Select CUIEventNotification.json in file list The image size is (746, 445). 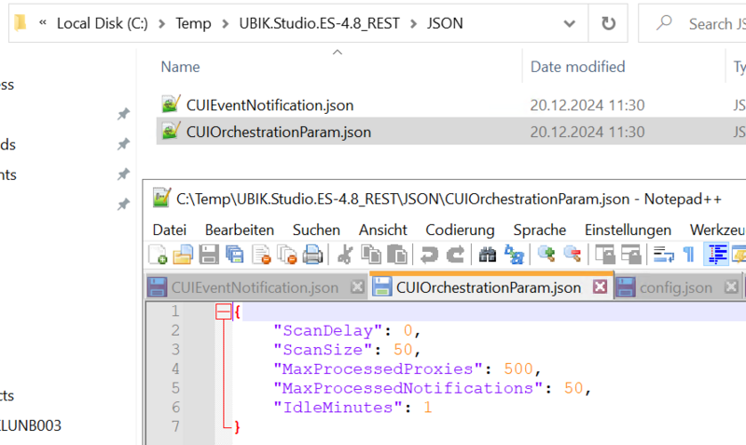click(x=269, y=105)
